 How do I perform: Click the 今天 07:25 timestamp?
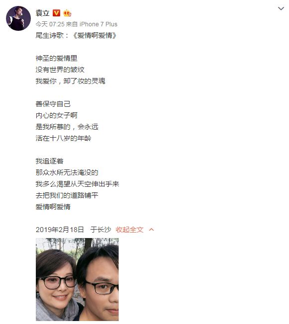click(x=50, y=24)
